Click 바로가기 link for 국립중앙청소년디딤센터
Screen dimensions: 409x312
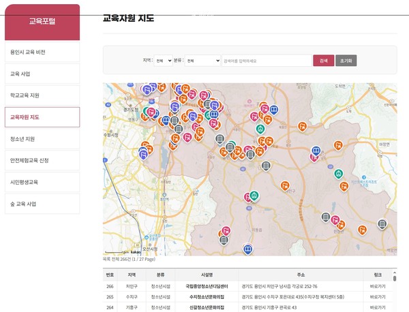coord(378,286)
